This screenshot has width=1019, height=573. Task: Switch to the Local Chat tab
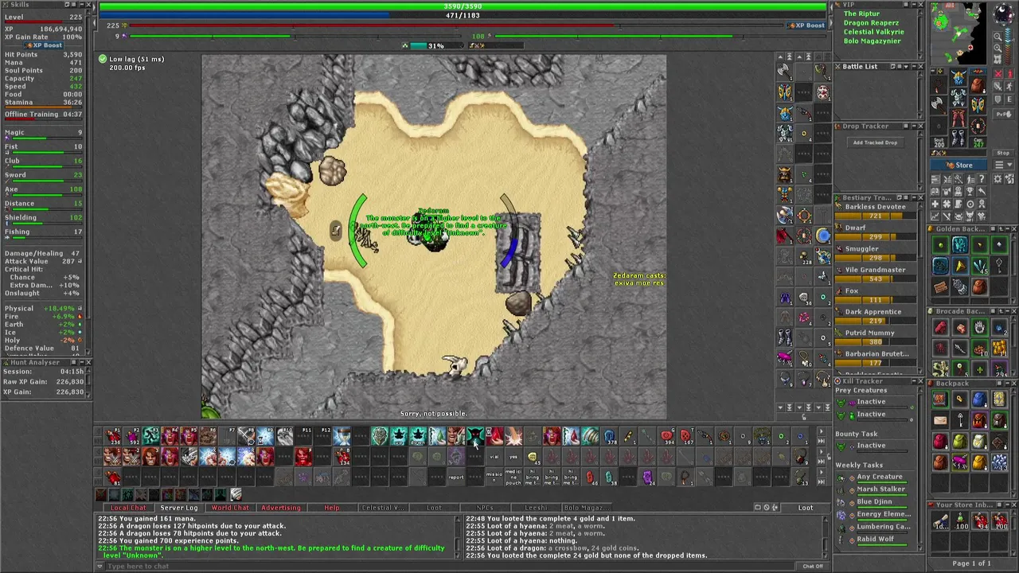[x=128, y=508]
